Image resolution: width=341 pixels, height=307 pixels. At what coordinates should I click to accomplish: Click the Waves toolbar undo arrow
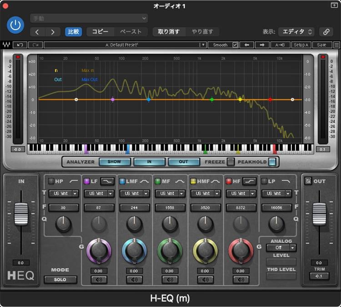(x=20, y=45)
